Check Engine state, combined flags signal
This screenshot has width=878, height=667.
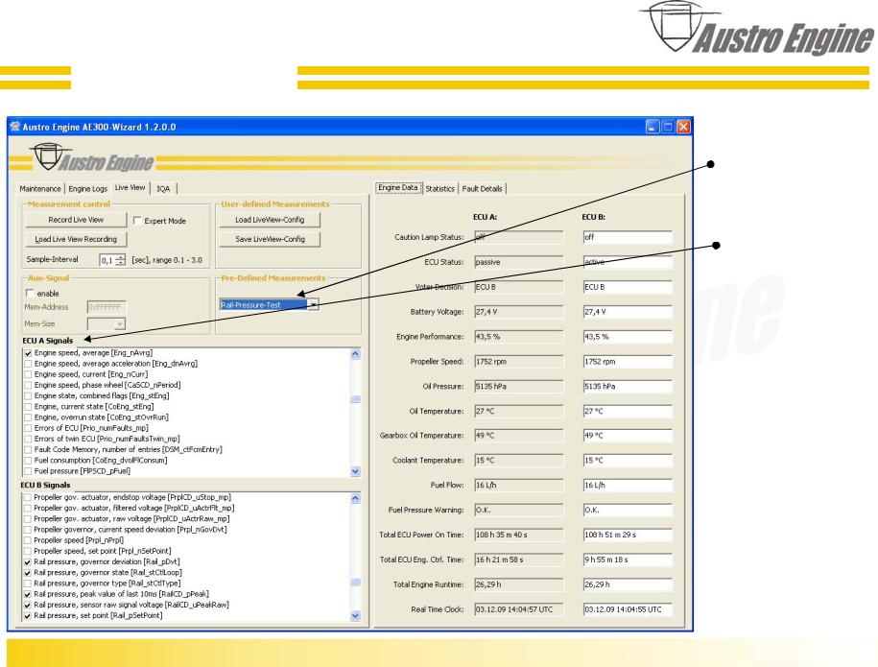pos(28,396)
